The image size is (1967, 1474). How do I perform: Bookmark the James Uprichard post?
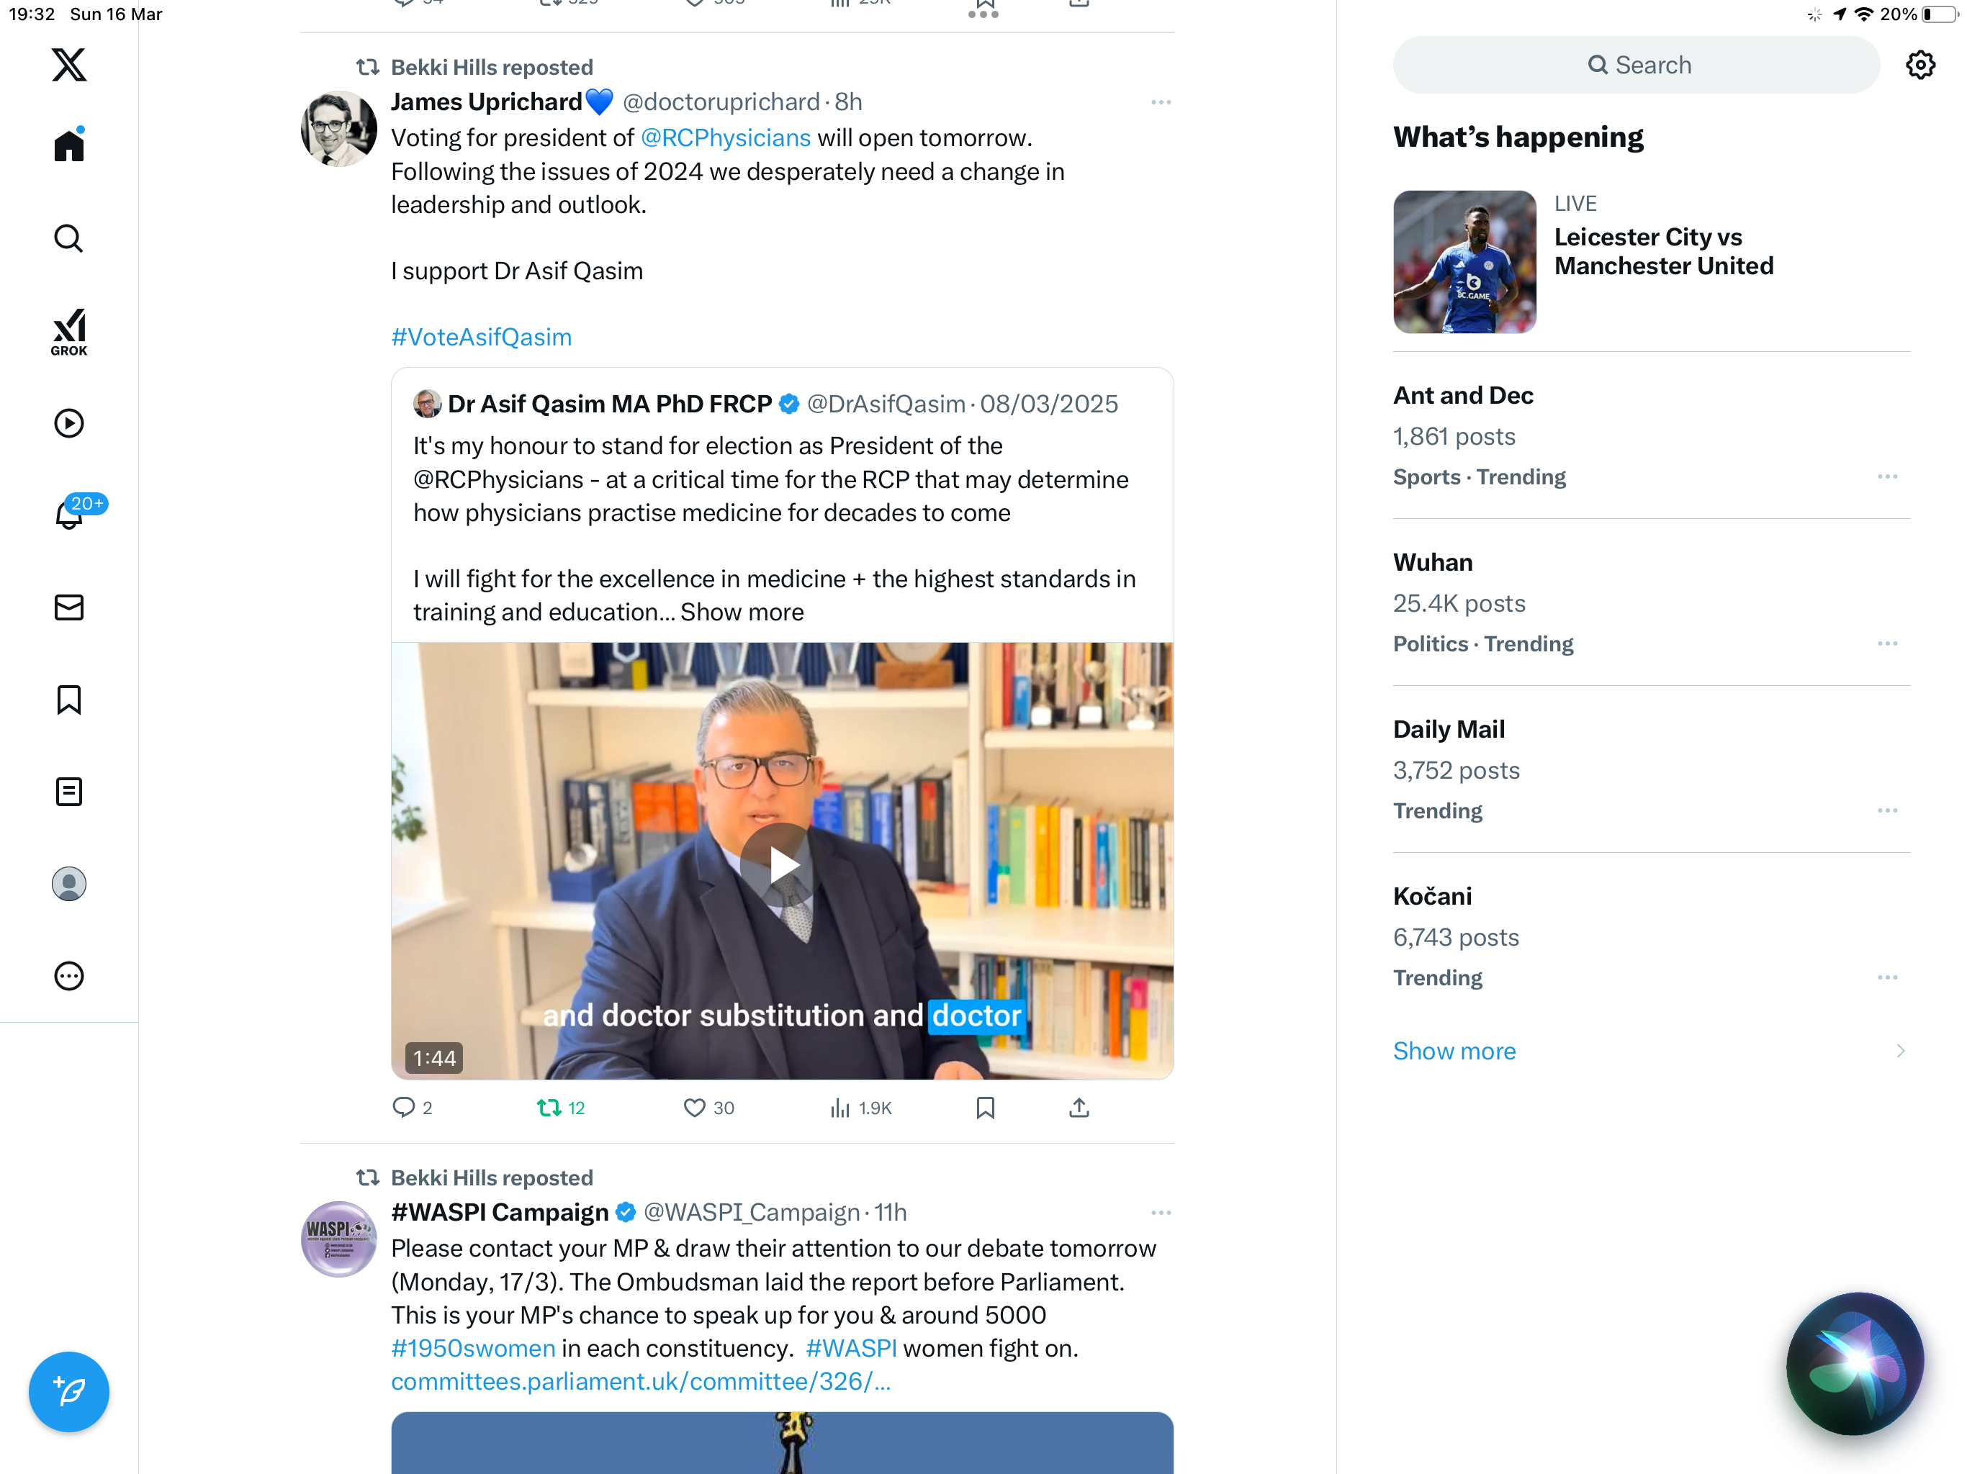click(x=985, y=1108)
